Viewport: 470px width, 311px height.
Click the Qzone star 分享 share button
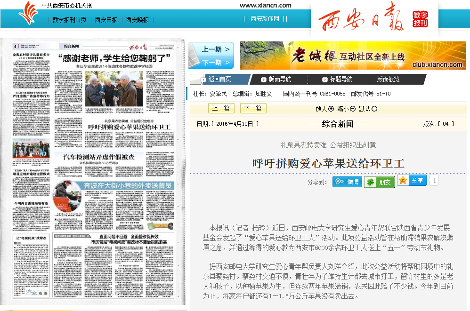pos(411,181)
